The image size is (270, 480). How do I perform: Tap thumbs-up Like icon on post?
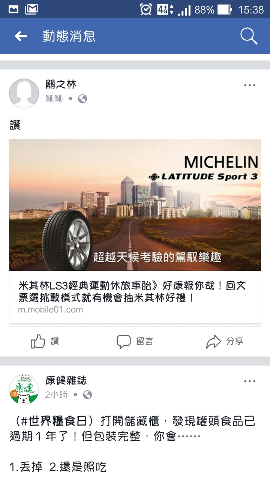click(x=38, y=341)
